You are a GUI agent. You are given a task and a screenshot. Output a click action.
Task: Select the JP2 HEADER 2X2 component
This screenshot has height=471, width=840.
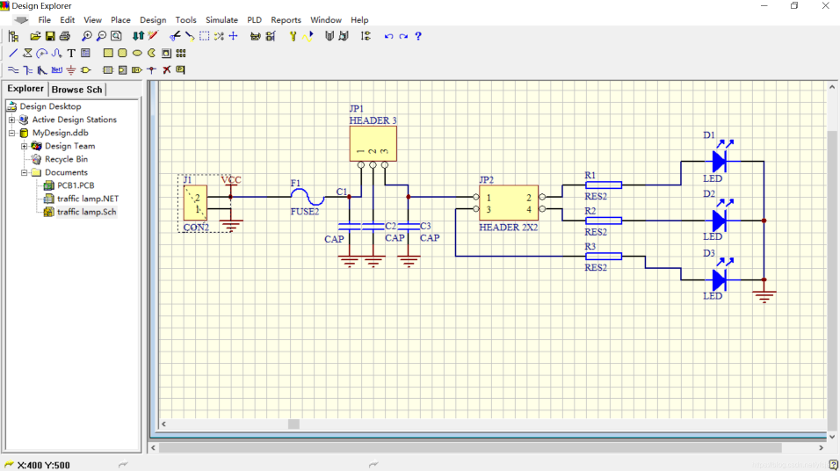509,203
